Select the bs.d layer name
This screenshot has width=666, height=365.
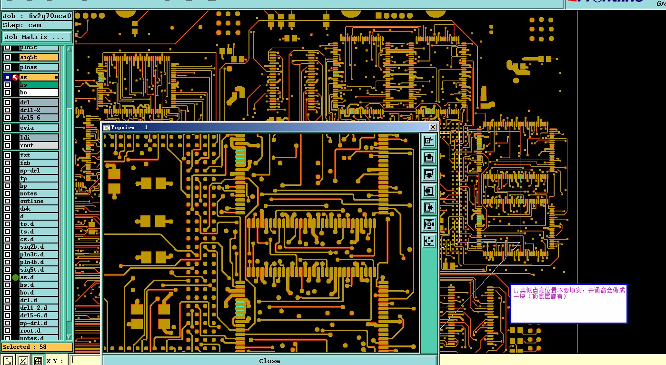pos(39,285)
